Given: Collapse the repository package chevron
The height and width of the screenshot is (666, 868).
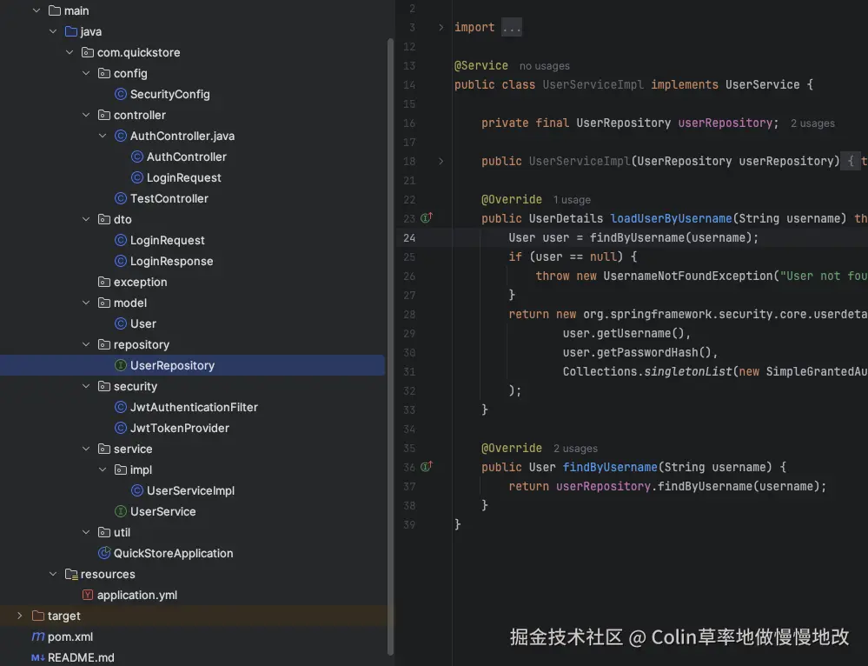Looking at the screenshot, I should click(86, 344).
